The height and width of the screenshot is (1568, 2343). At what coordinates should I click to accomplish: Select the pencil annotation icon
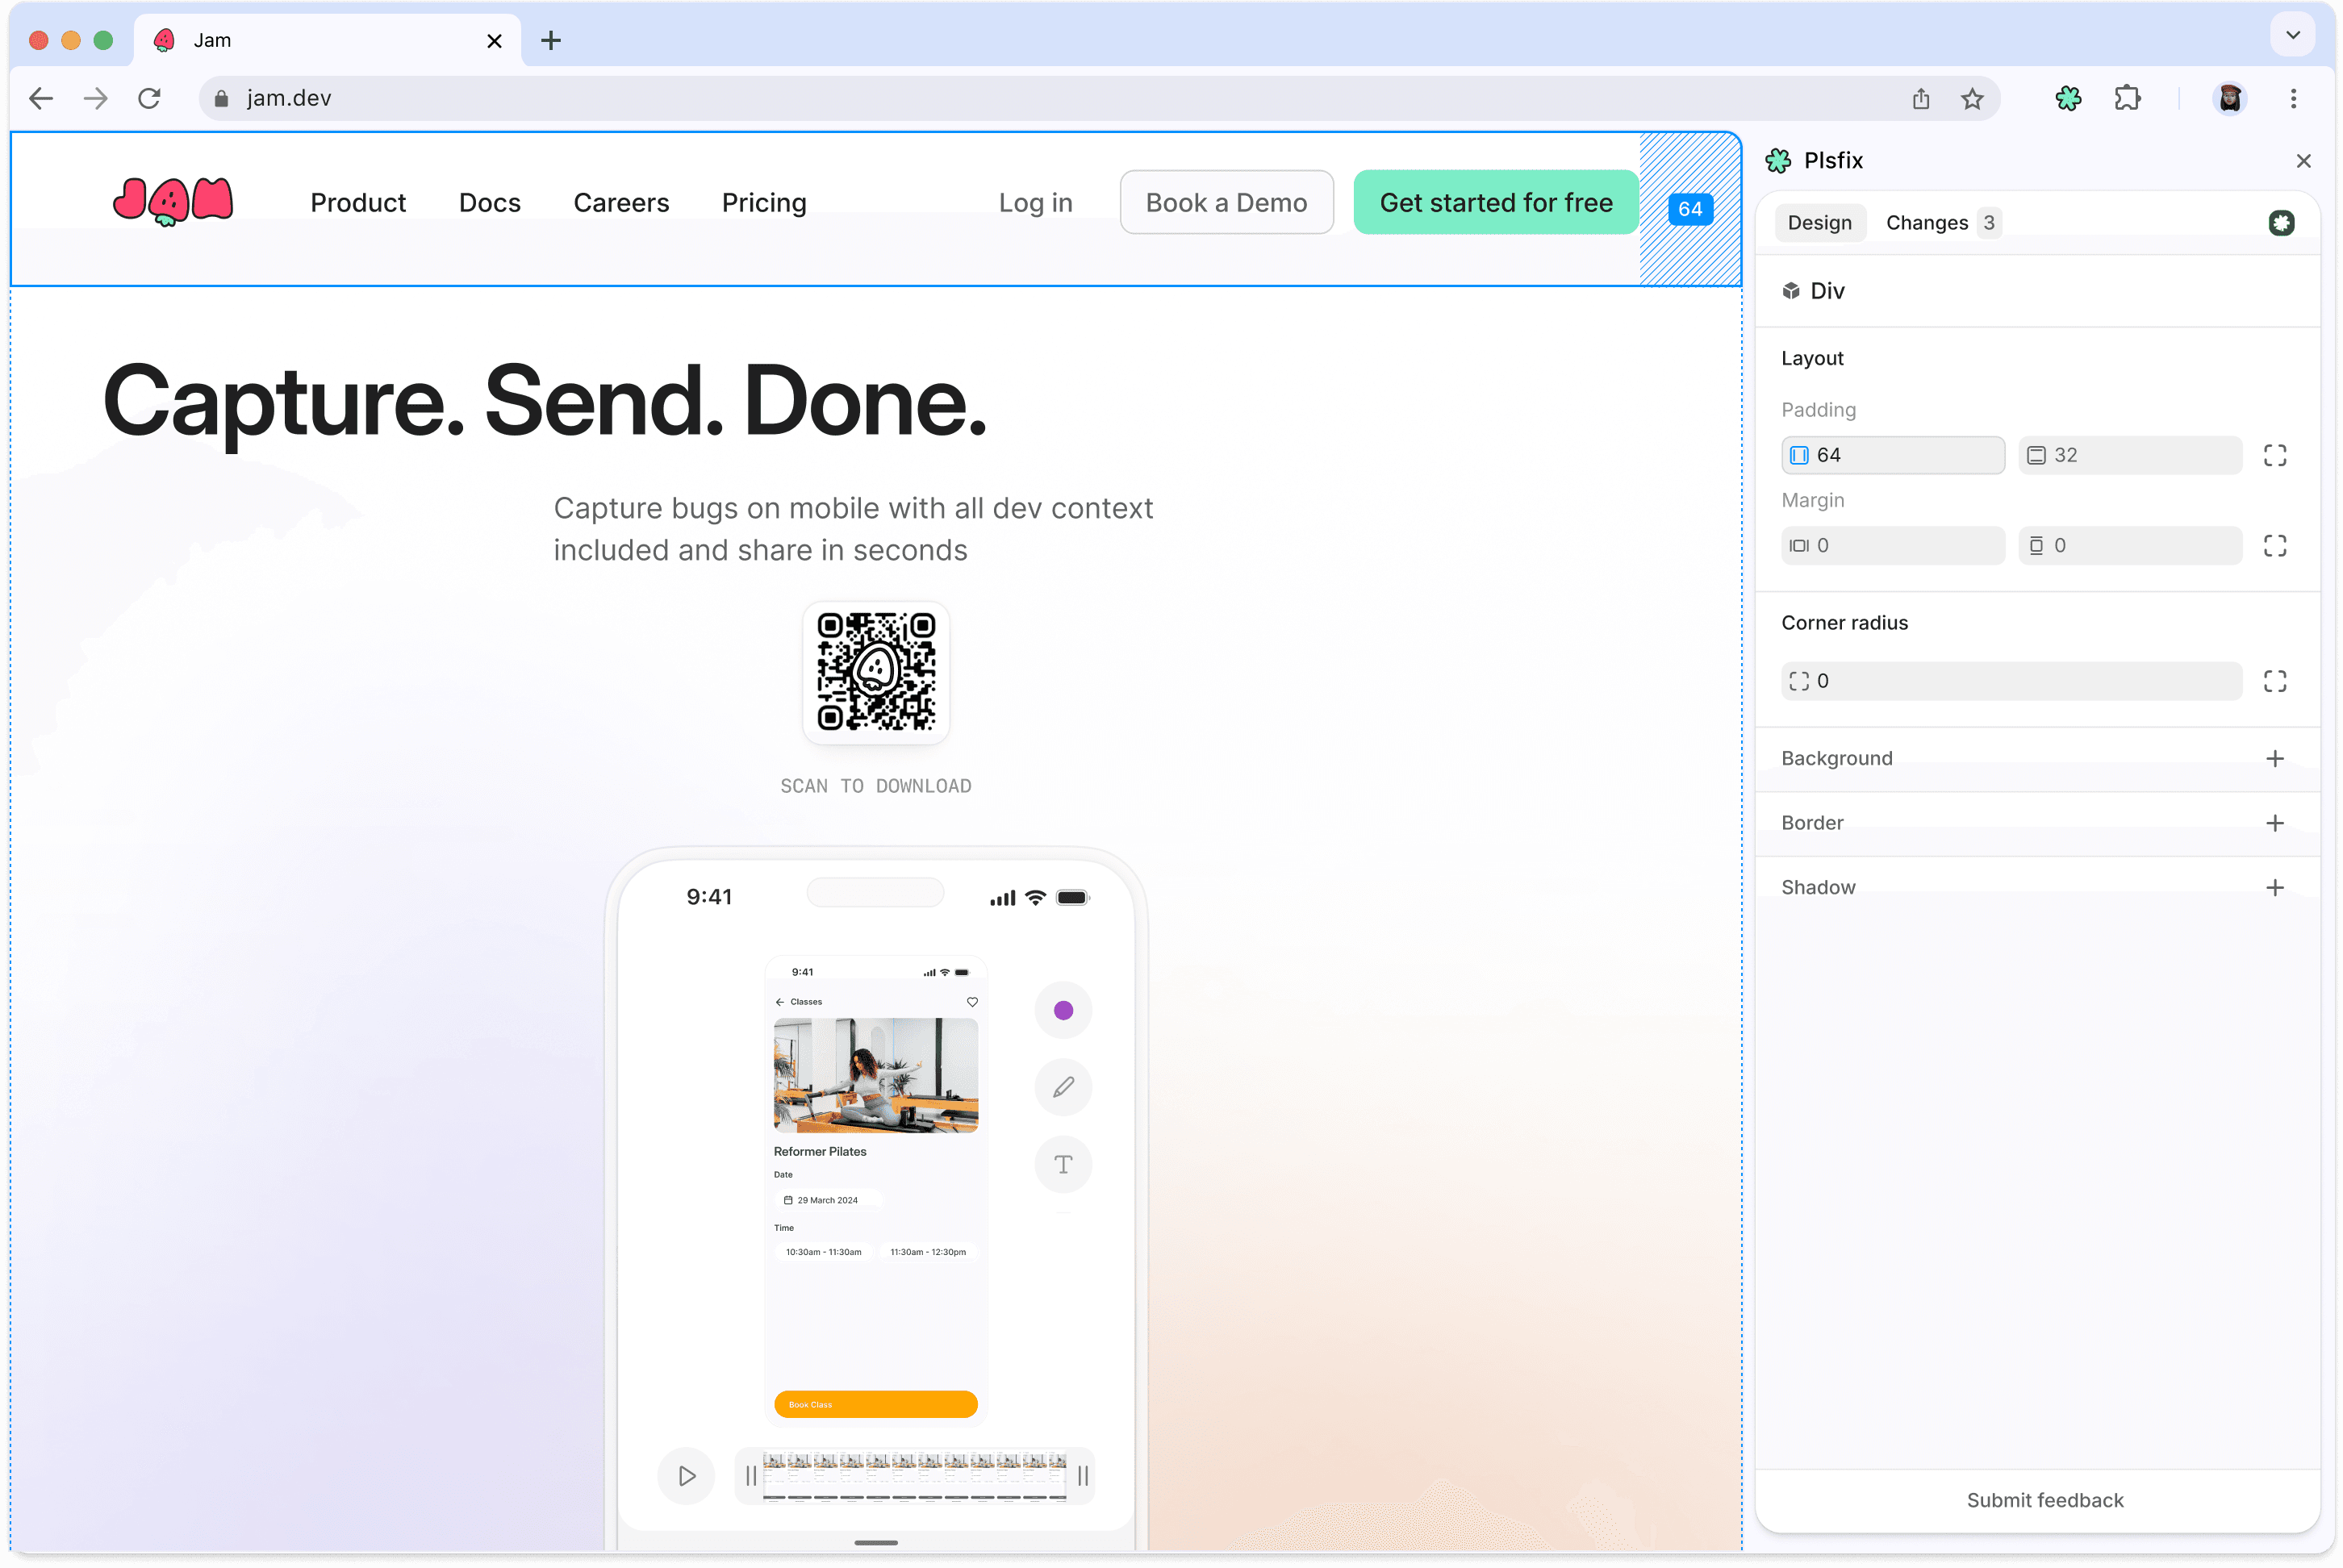tap(1063, 1087)
